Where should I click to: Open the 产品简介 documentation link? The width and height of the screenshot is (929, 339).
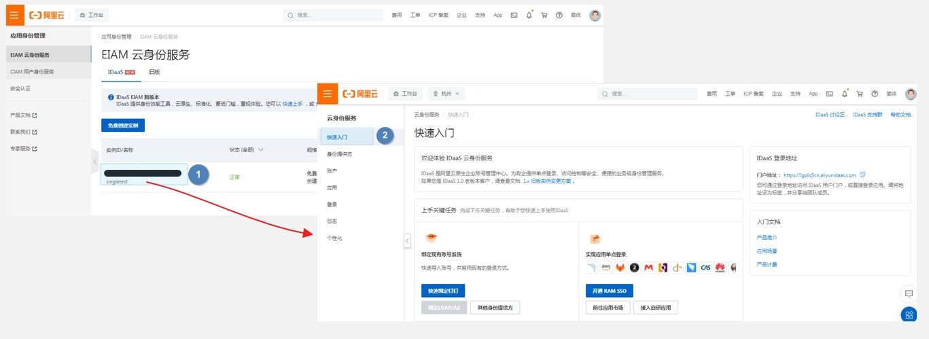coord(767,238)
